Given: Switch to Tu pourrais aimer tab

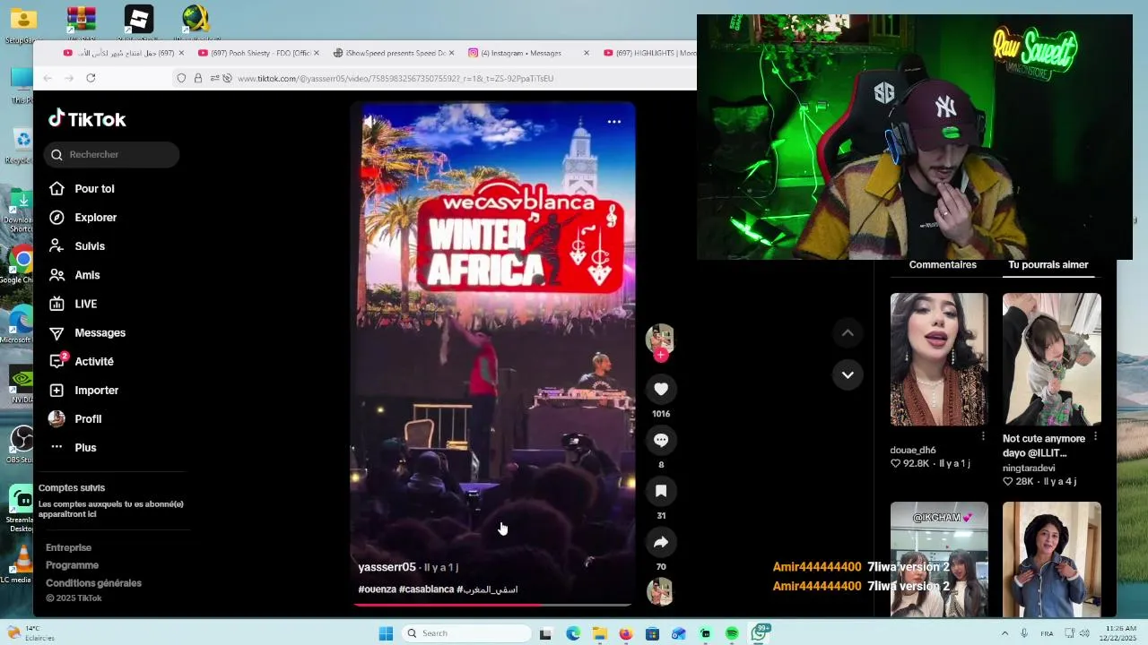Looking at the screenshot, I should click(1048, 265).
